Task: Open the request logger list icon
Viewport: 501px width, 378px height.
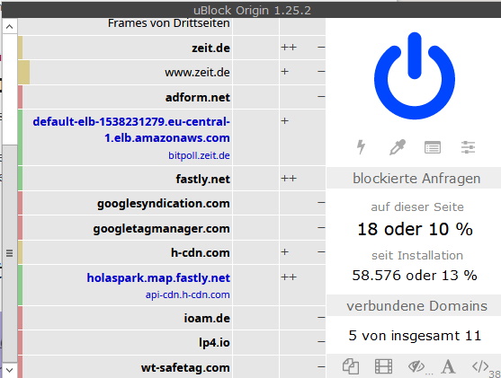Action: tap(433, 147)
